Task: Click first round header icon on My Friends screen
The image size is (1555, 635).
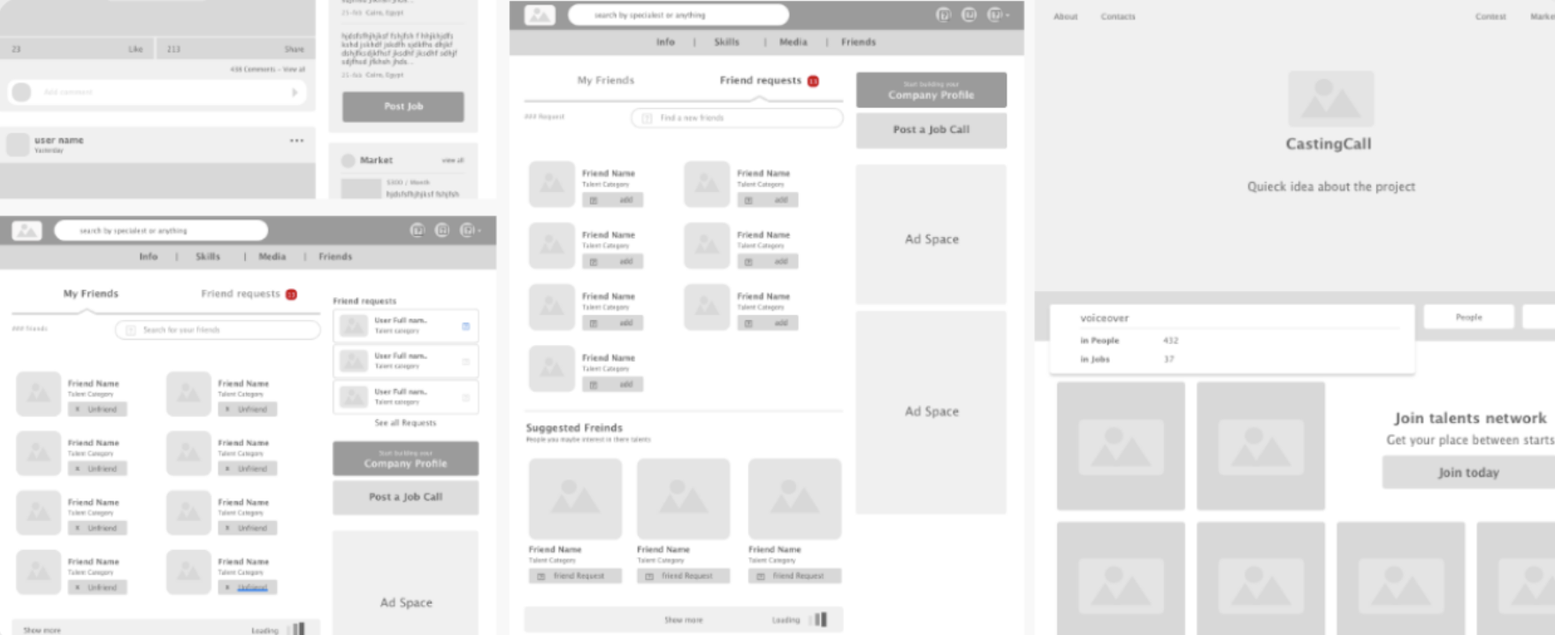Action: tap(417, 230)
